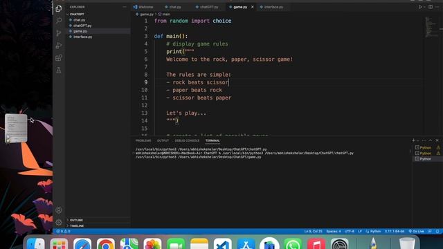Click the terminal output scrollbar
The width and height of the screenshot is (443, 249).
410,151
